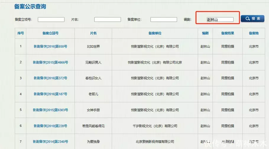Open link 影剧备字[2019]第220号
This screenshot has width=269, height=149.
click(50, 126)
